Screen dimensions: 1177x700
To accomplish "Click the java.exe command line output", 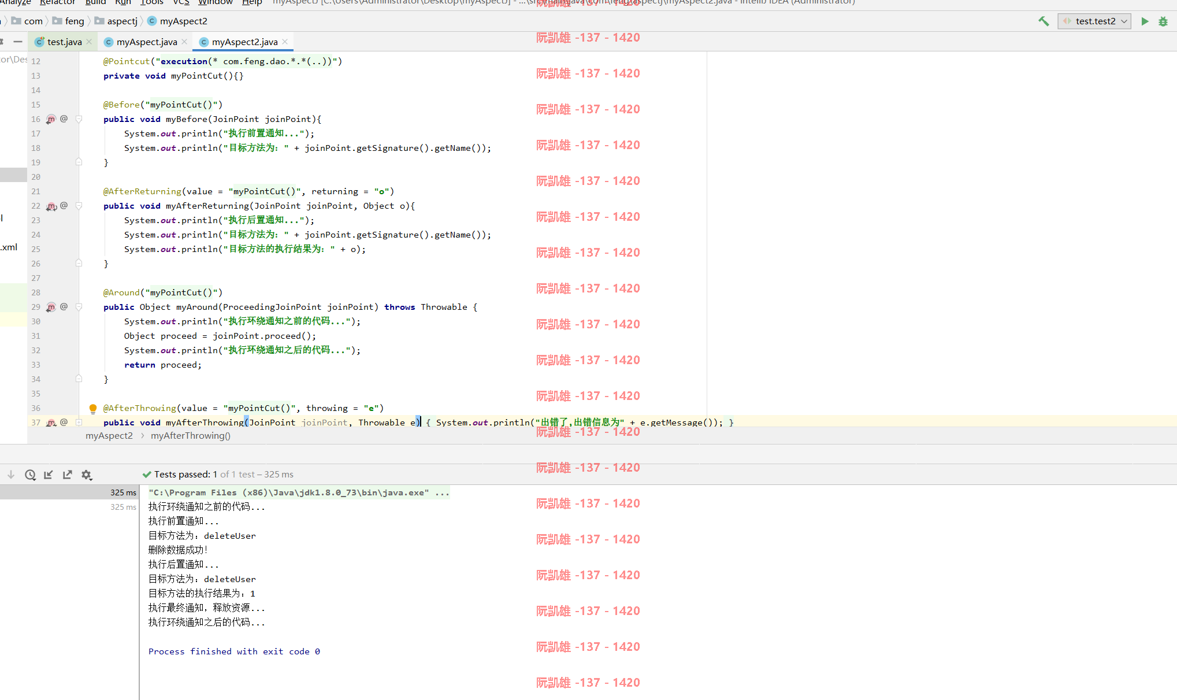I will tap(299, 492).
